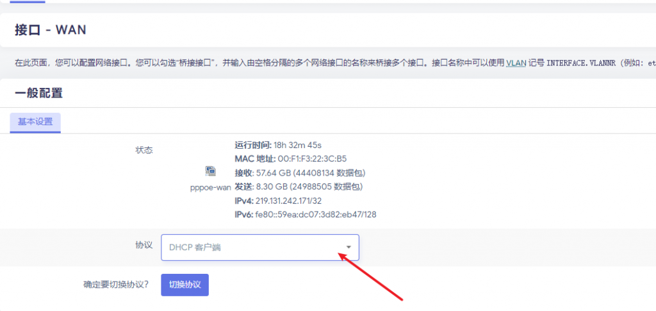This screenshot has width=656, height=311.
Task: Click the 确定要切换协议? confirmation label
Action: [116, 285]
